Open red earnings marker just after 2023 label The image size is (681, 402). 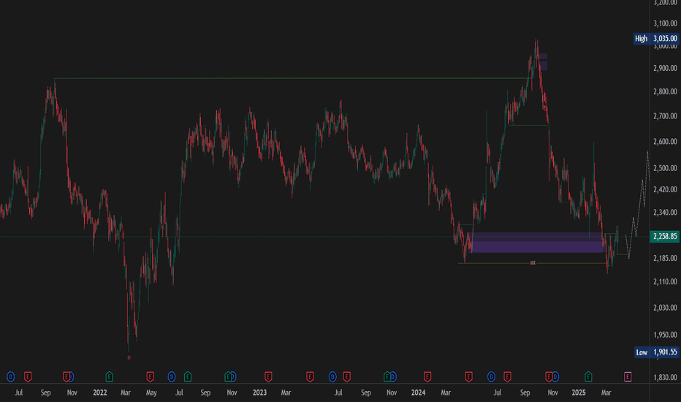pos(268,377)
